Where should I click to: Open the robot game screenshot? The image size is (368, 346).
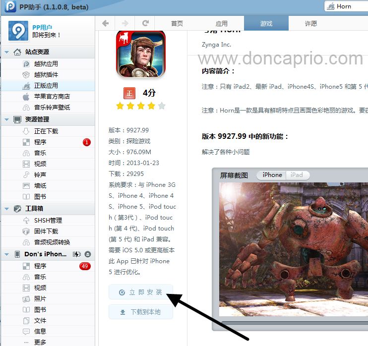tap(294, 249)
